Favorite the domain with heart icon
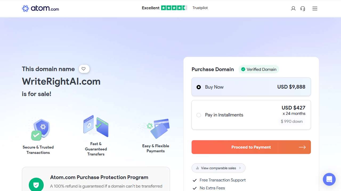341x191 pixels. [x=84, y=69]
